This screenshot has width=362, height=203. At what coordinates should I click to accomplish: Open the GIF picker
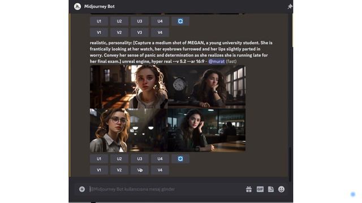[260, 189]
